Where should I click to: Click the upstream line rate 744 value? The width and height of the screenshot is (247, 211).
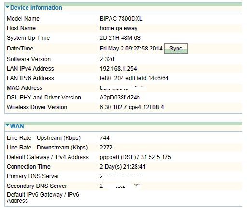(x=104, y=138)
